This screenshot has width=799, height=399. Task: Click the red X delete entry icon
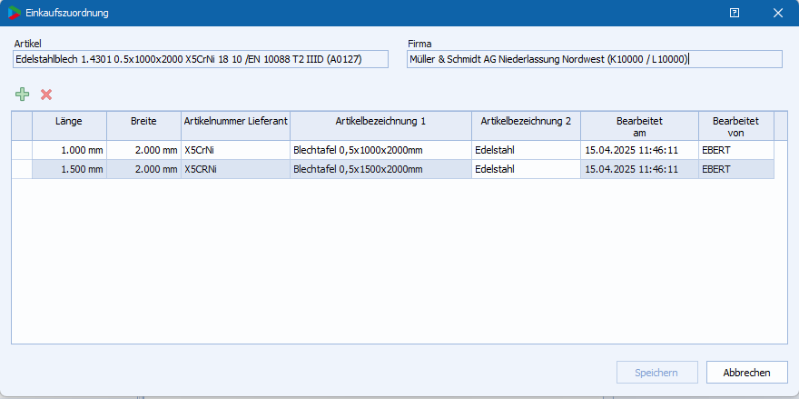tap(46, 95)
